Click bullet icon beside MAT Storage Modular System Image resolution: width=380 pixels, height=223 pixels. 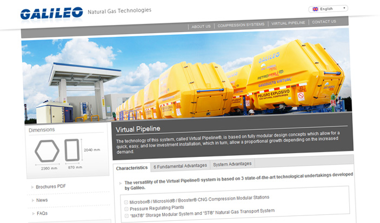(x=126, y=215)
